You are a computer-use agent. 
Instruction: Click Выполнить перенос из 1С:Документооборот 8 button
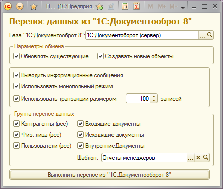[x=109, y=175]
